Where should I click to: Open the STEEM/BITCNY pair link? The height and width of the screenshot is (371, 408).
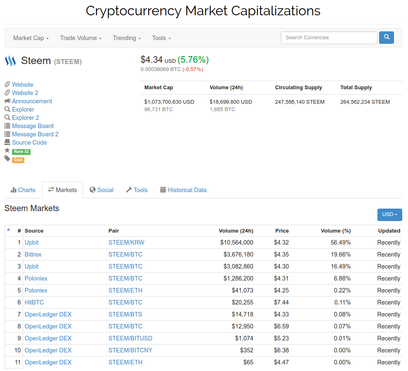pos(130,350)
